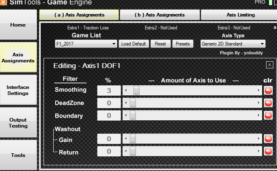277x171 pixels.
Task: Close the Editing Axis1 DOF1 panel
Action: [x=270, y=65]
